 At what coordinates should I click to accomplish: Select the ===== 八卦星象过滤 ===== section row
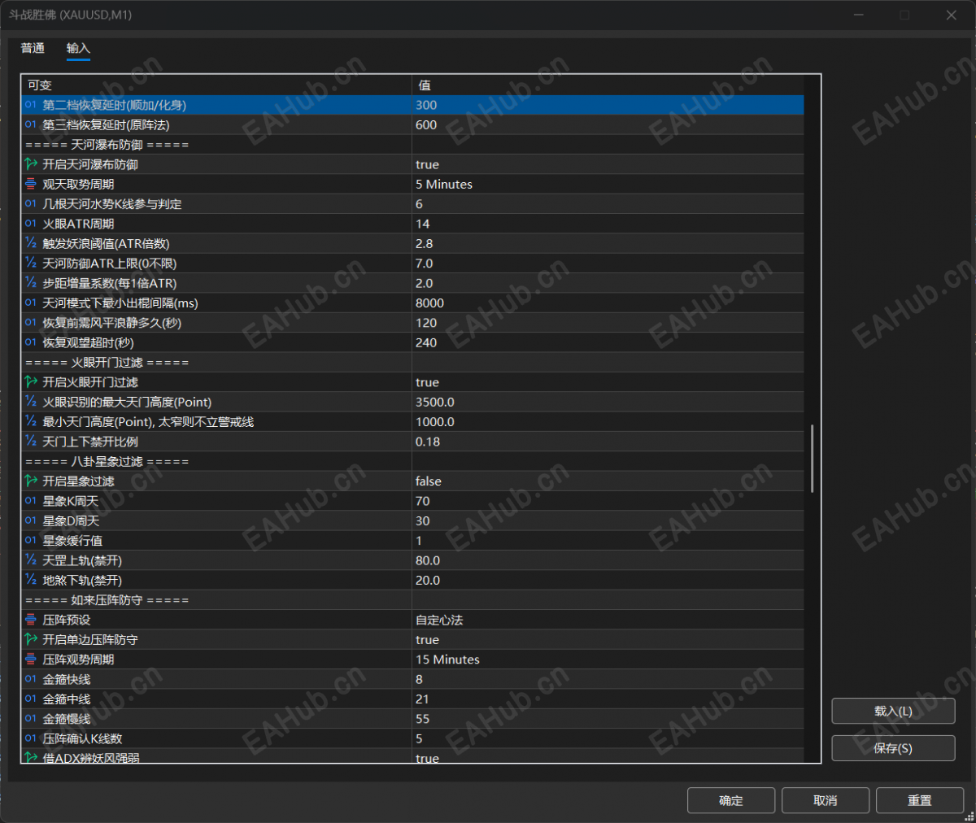[x=412, y=461]
